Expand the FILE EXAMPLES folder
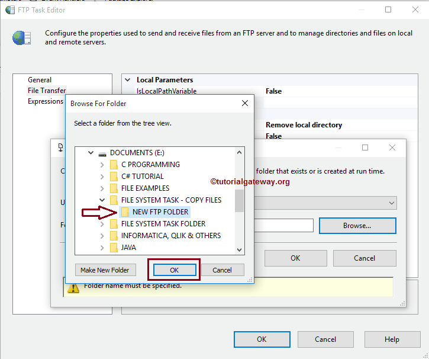429x359 pixels. point(102,188)
